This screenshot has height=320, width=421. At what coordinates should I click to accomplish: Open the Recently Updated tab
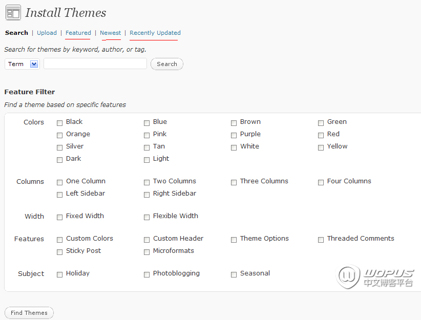[155, 33]
